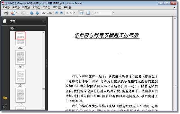Click the page number input field
Image resolution: width=180 pixels, height=114 pixels.
click(43, 13)
